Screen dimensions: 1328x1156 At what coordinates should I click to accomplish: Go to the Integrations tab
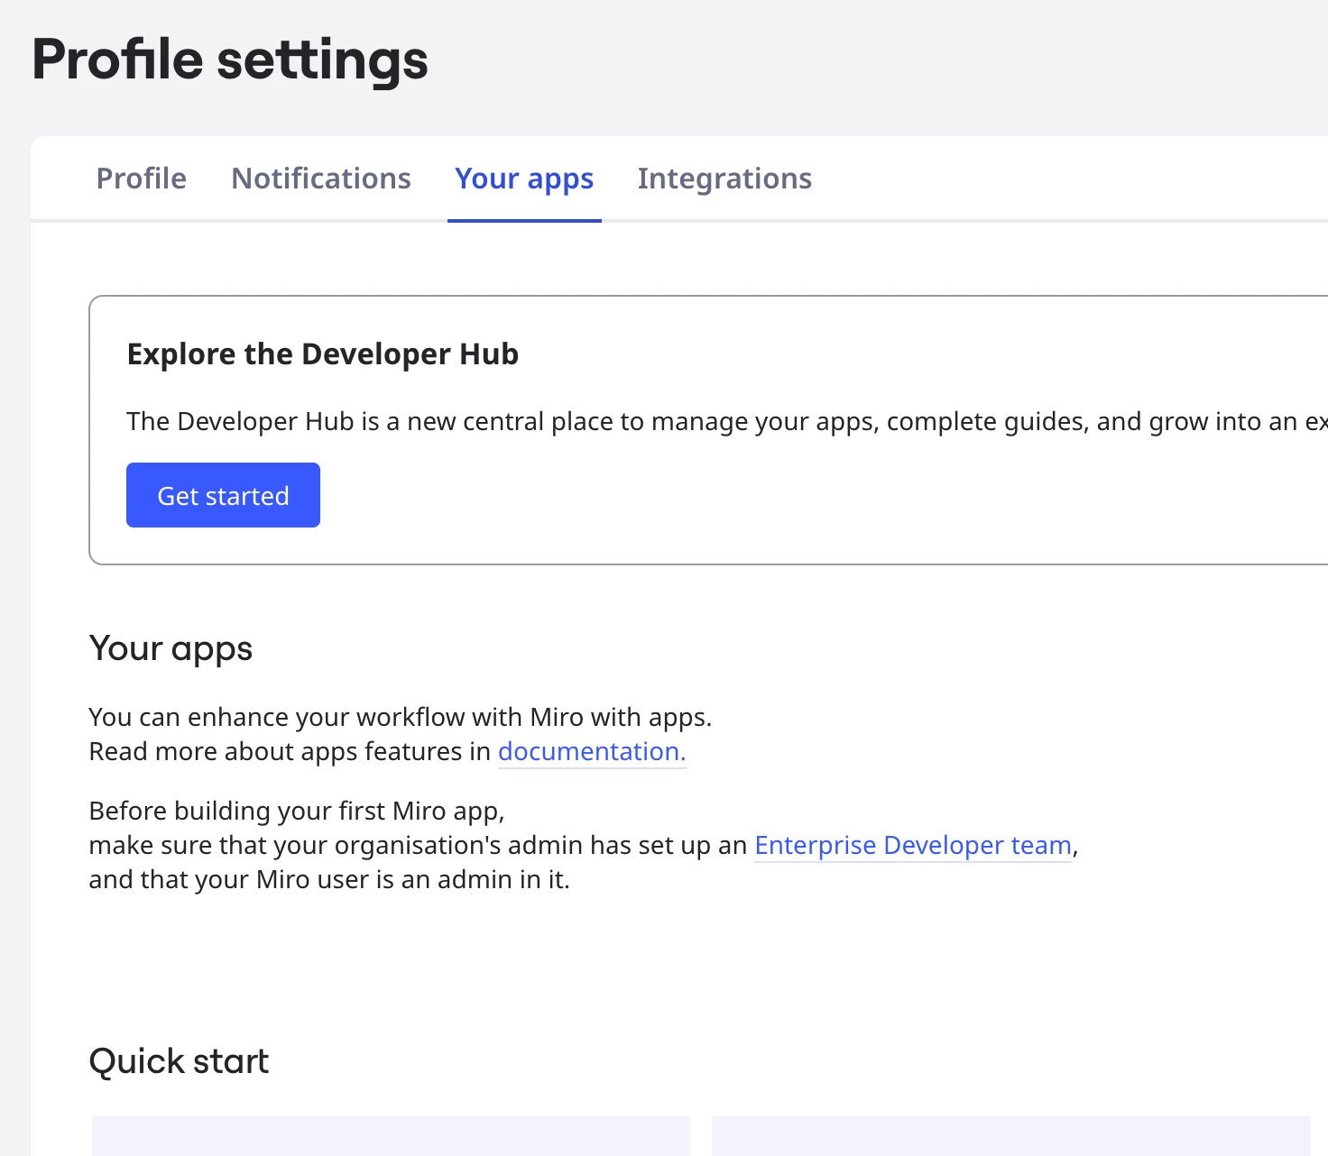[x=724, y=179]
